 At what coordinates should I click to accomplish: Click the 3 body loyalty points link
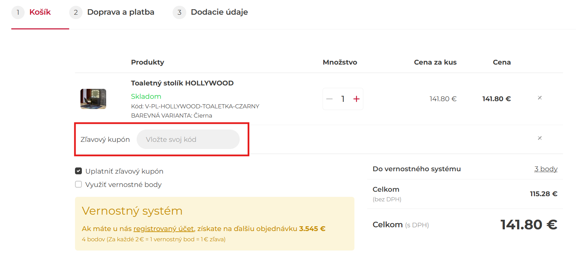tap(546, 168)
